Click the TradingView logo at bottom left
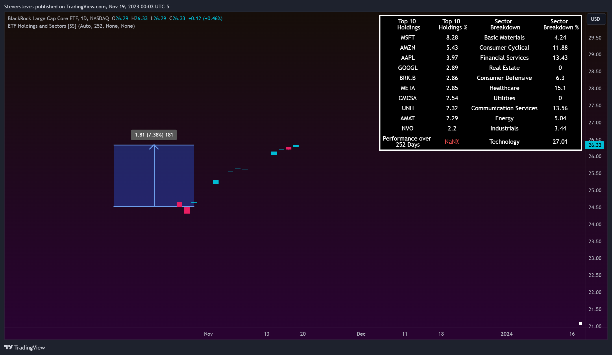The width and height of the screenshot is (612, 355). (25, 347)
